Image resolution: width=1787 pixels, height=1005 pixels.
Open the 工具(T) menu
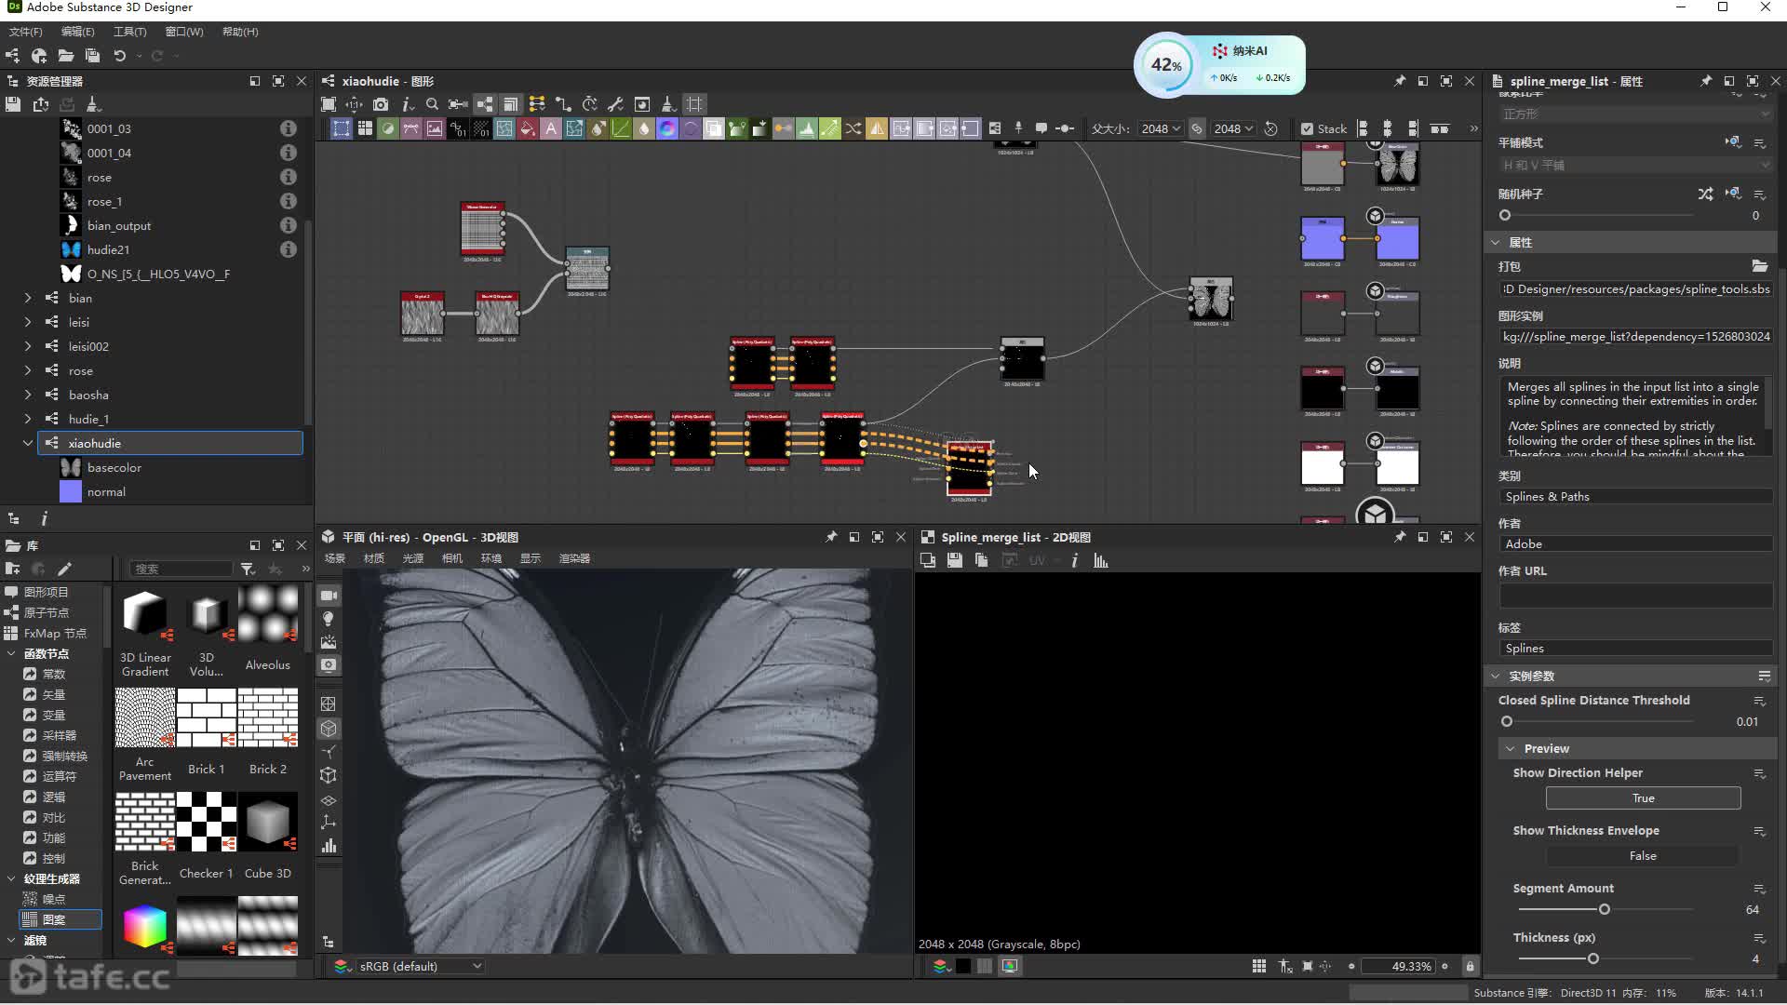point(129,32)
